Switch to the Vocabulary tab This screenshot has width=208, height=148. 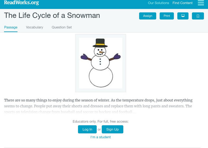(x=35, y=27)
